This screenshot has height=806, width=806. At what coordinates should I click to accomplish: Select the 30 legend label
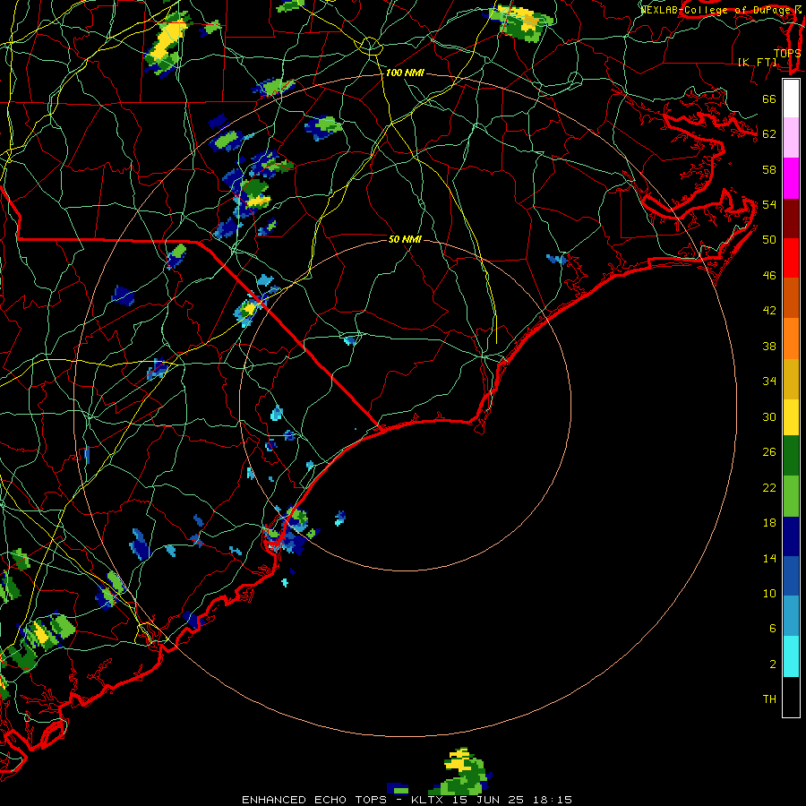tap(769, 416)
